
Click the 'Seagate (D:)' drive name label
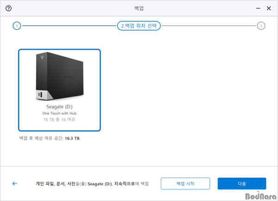coord(59,107)
